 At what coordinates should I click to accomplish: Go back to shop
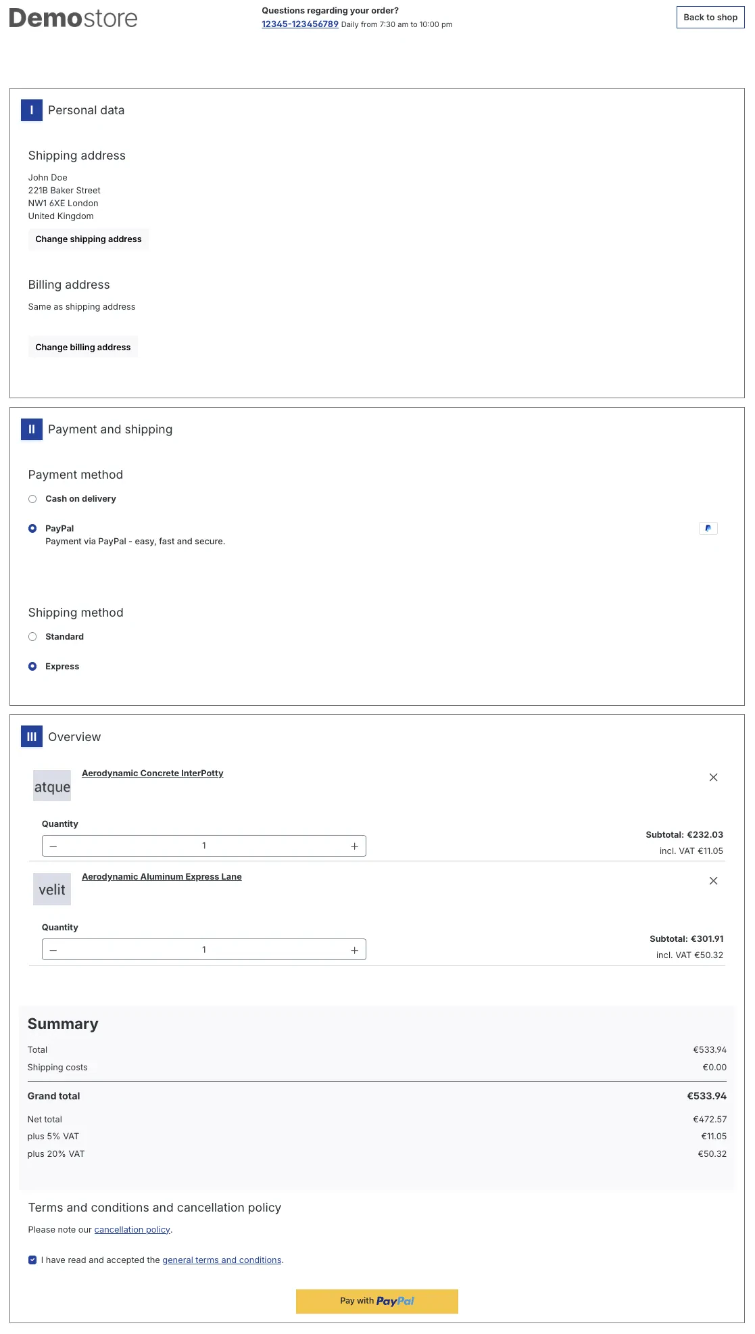point(710,18)
